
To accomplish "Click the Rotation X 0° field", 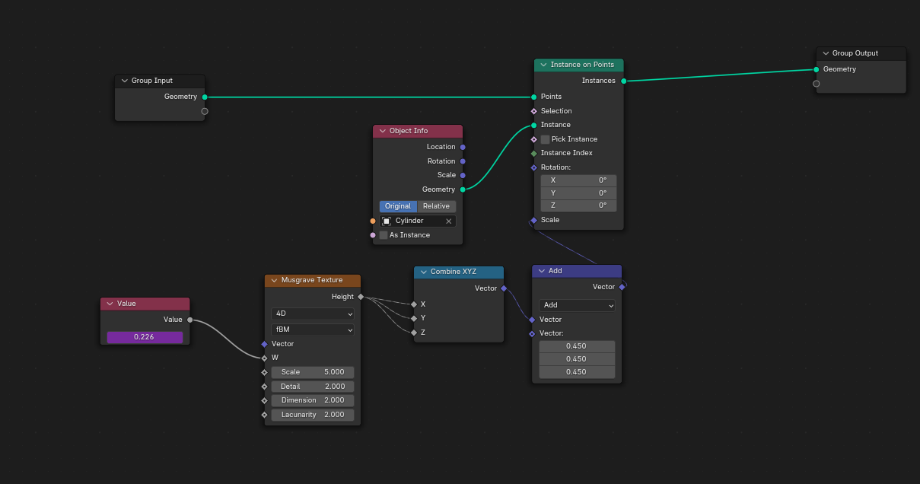I will [578, 180].
